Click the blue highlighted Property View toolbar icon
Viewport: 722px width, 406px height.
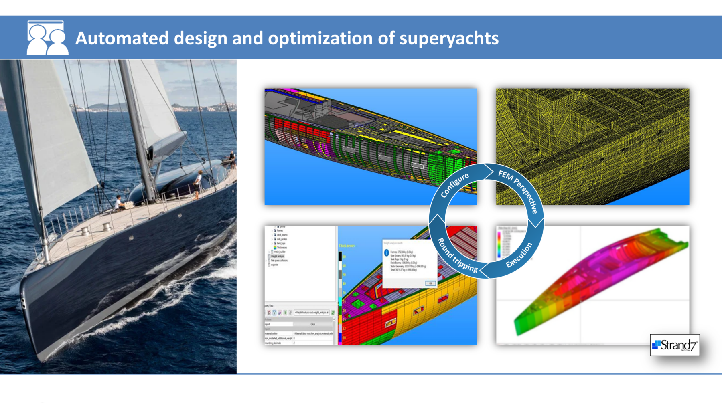274,313
